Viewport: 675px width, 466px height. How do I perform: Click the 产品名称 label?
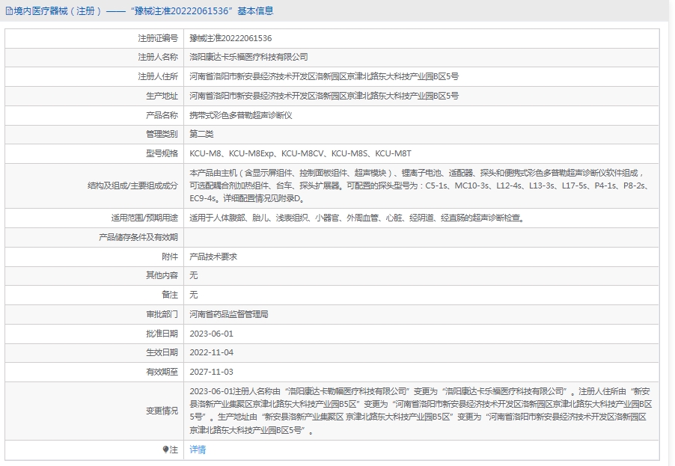[x=162, y=115]
